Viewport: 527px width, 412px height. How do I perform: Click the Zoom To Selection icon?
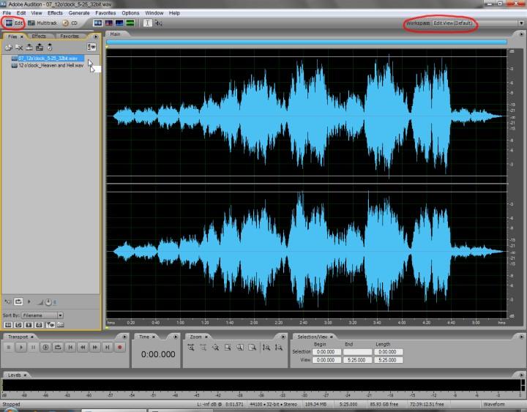(228, 348)
